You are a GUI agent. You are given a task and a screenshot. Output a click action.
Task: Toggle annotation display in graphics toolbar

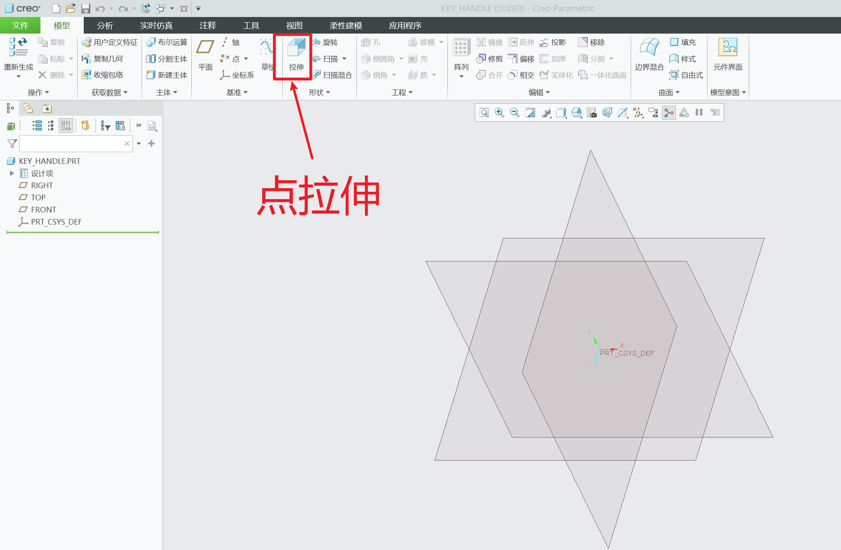pyautogui.click(x=653, y=113)
